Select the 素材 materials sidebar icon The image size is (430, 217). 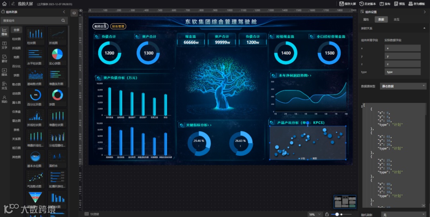click(x=4, y=58)
